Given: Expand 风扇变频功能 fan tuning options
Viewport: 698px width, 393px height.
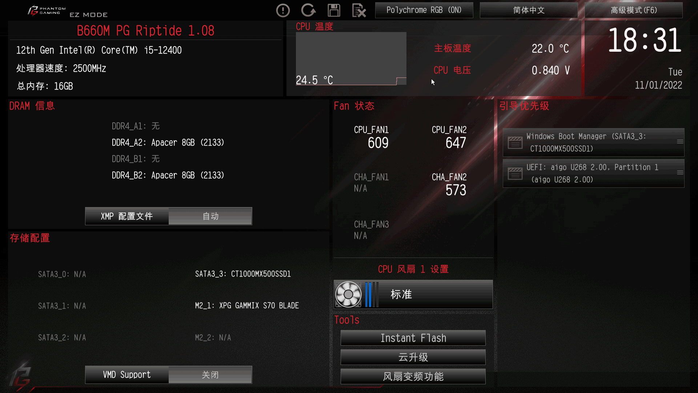Looking at the screenshot, I should pyautogui.click(x=413, y=376).
